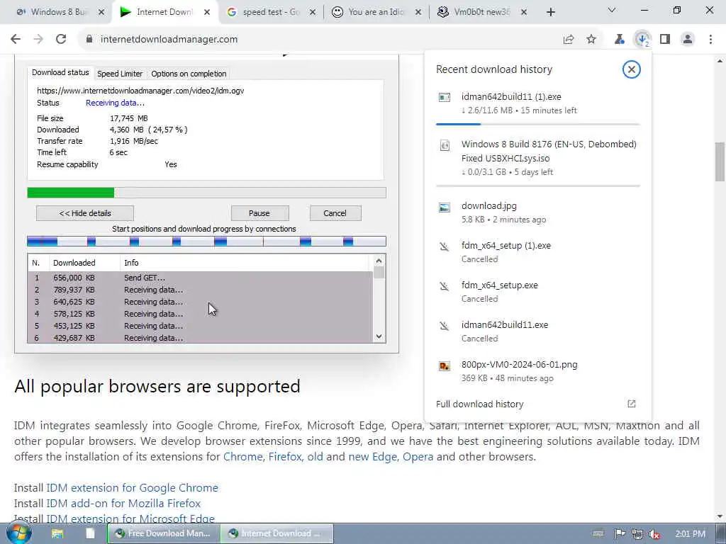Click the taskbar clock showing 2:01 PM
Screen dimensions: 726x544
click(691, 534)
